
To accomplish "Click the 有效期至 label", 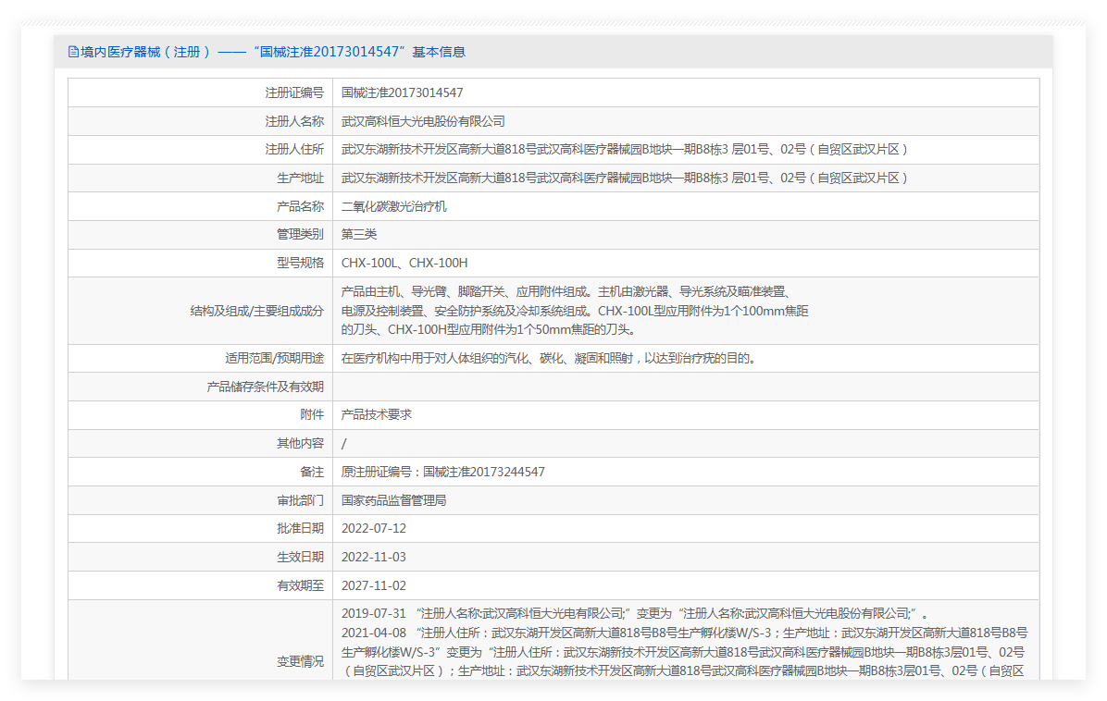I will (x=300, y=585).
